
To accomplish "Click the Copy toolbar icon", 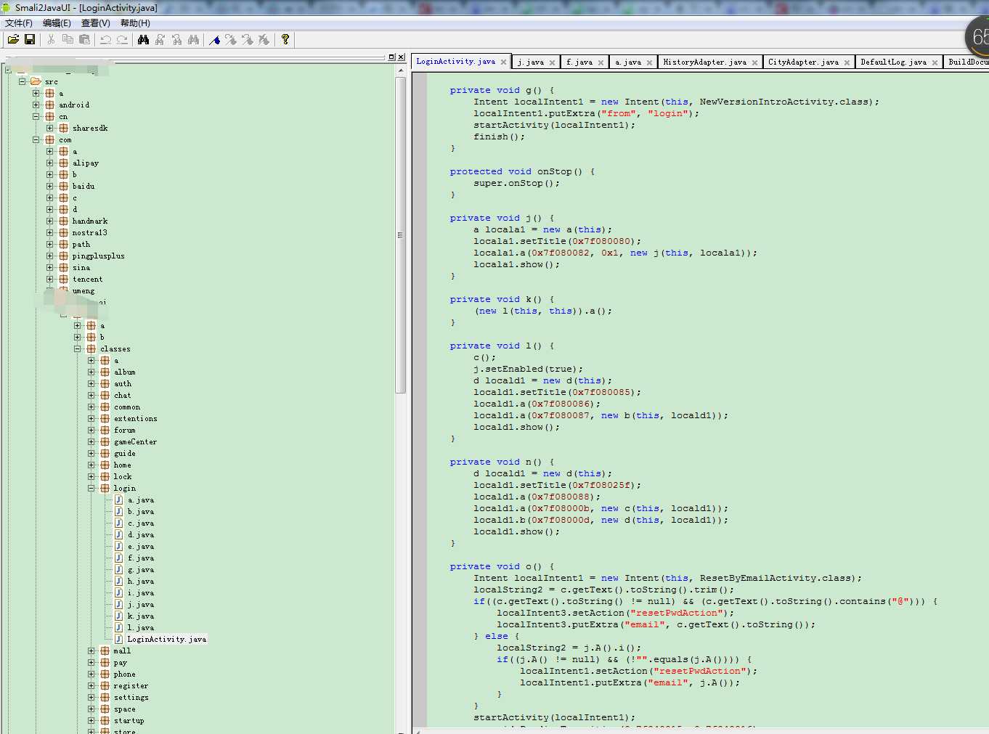I will pos(68,40).
